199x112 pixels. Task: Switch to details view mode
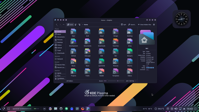click(x=79, y=25)
